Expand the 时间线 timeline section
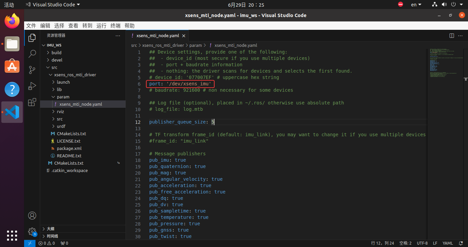 [83, 236]
